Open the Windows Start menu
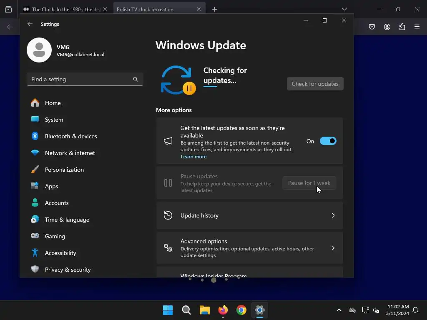Viewport: 427px width, 320px height. (168, 310)
